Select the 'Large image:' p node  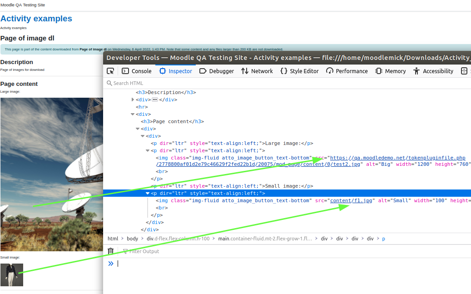click(x=232, y=144)
